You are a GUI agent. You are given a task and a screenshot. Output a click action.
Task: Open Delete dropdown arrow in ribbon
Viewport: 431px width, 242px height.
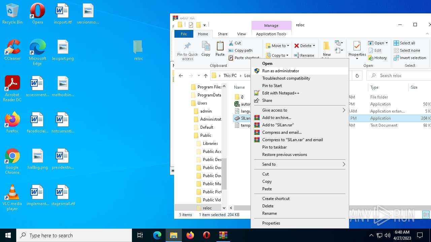(x=314, y=46)
